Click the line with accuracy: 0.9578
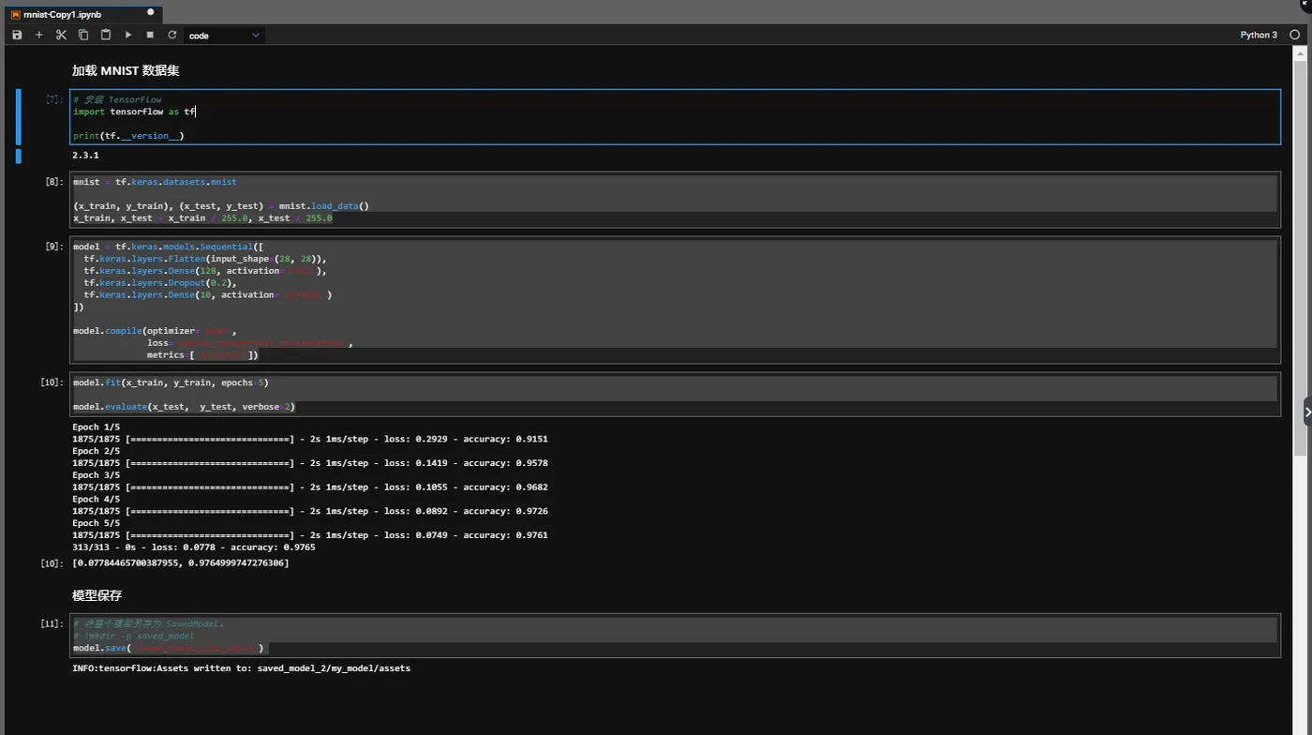This screenshot has height=735, width=1312. [310, 463]
